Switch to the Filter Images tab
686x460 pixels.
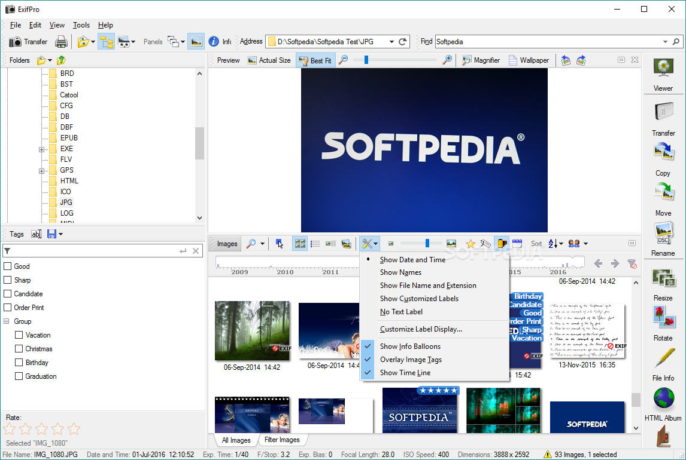282,440
